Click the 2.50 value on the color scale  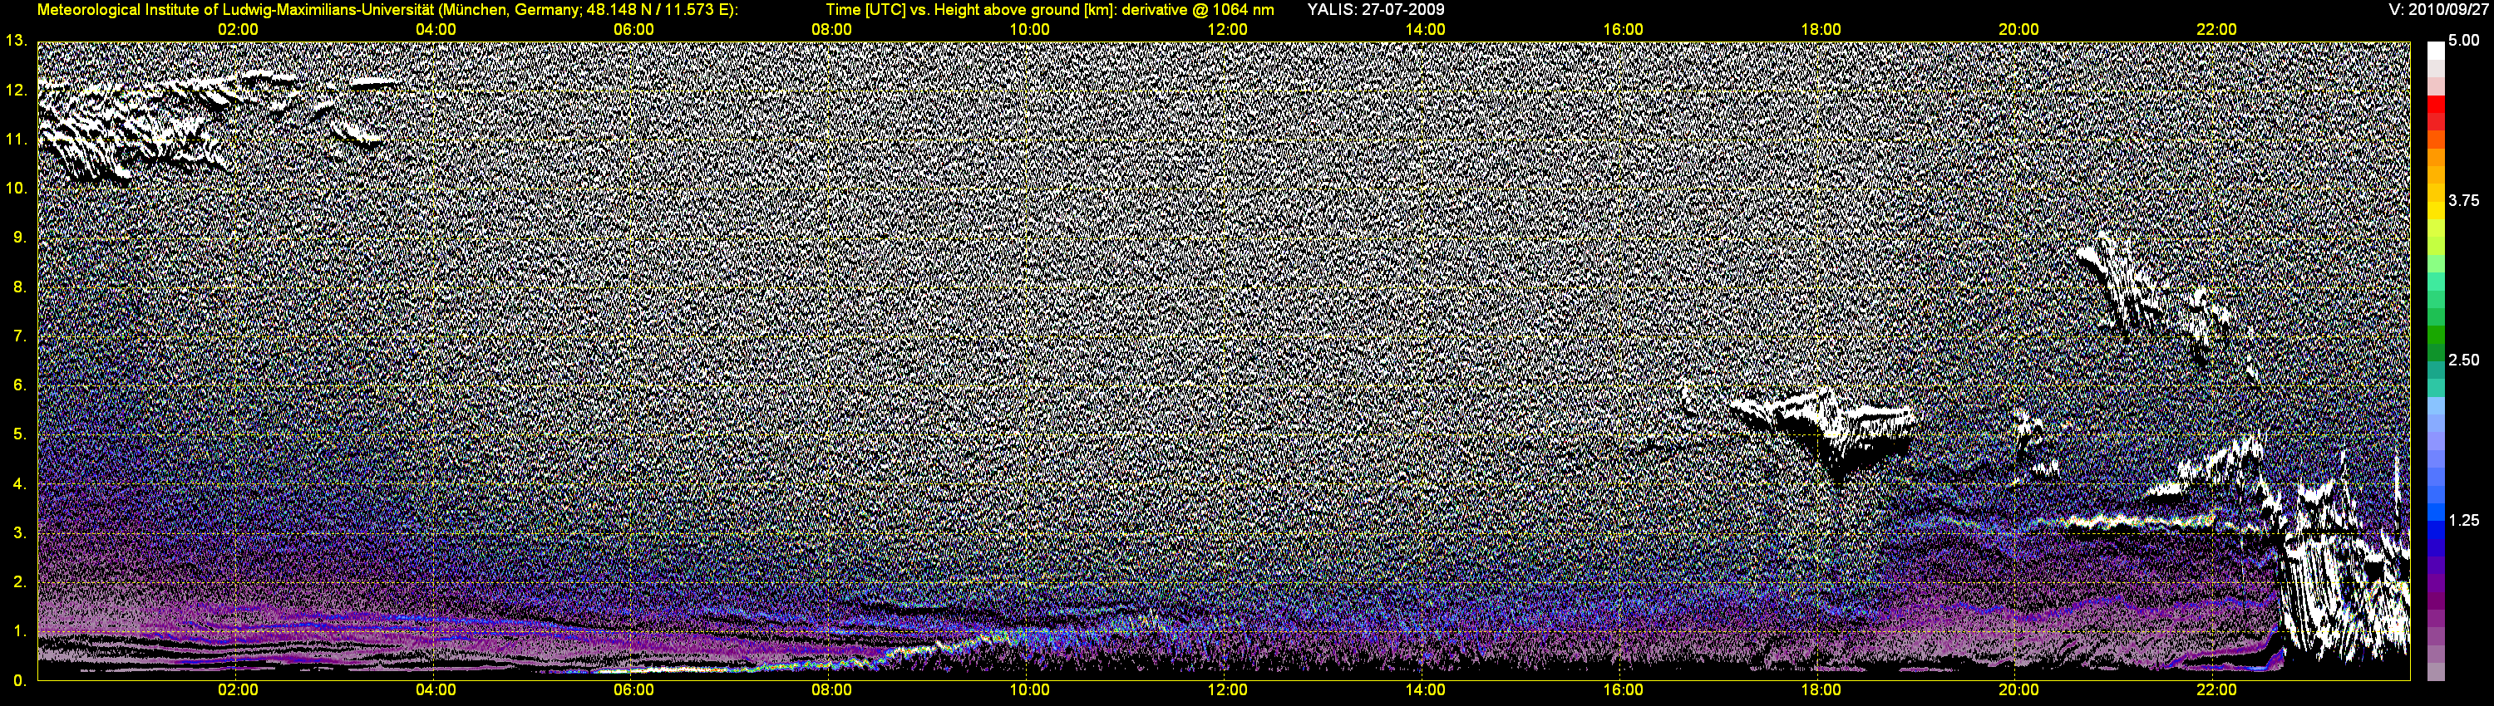pyautogui.click(x=2464, y=360)
